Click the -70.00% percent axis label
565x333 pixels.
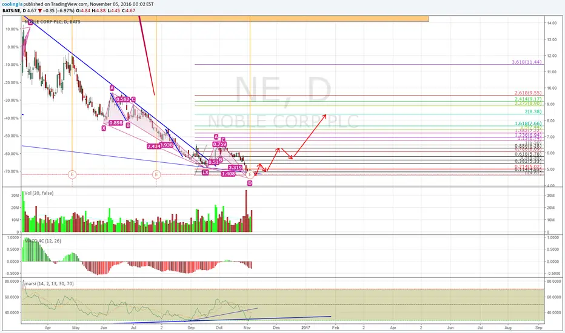(x=12, y=172)
